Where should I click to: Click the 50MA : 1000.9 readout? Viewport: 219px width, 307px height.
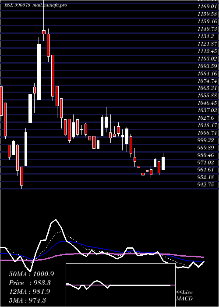point(32,274)
